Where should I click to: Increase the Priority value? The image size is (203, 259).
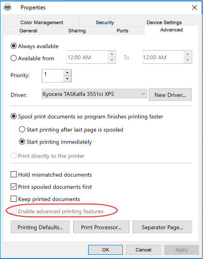67,73
